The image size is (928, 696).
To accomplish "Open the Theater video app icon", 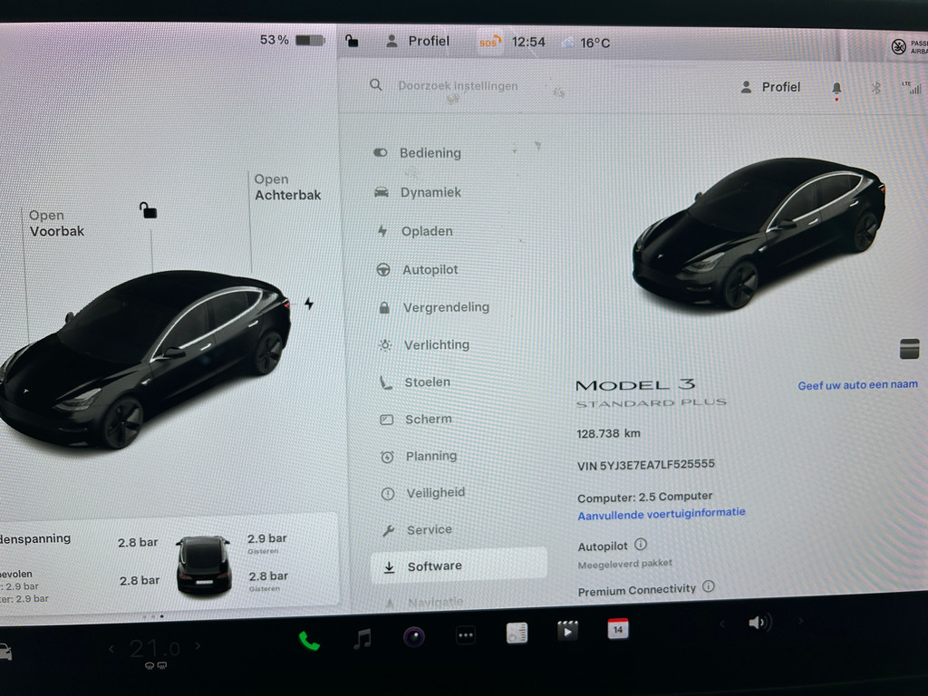I will pos(567,631).
